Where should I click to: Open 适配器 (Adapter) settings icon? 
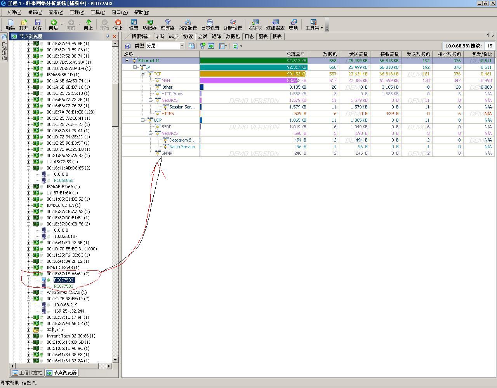(x=149, y=24)
